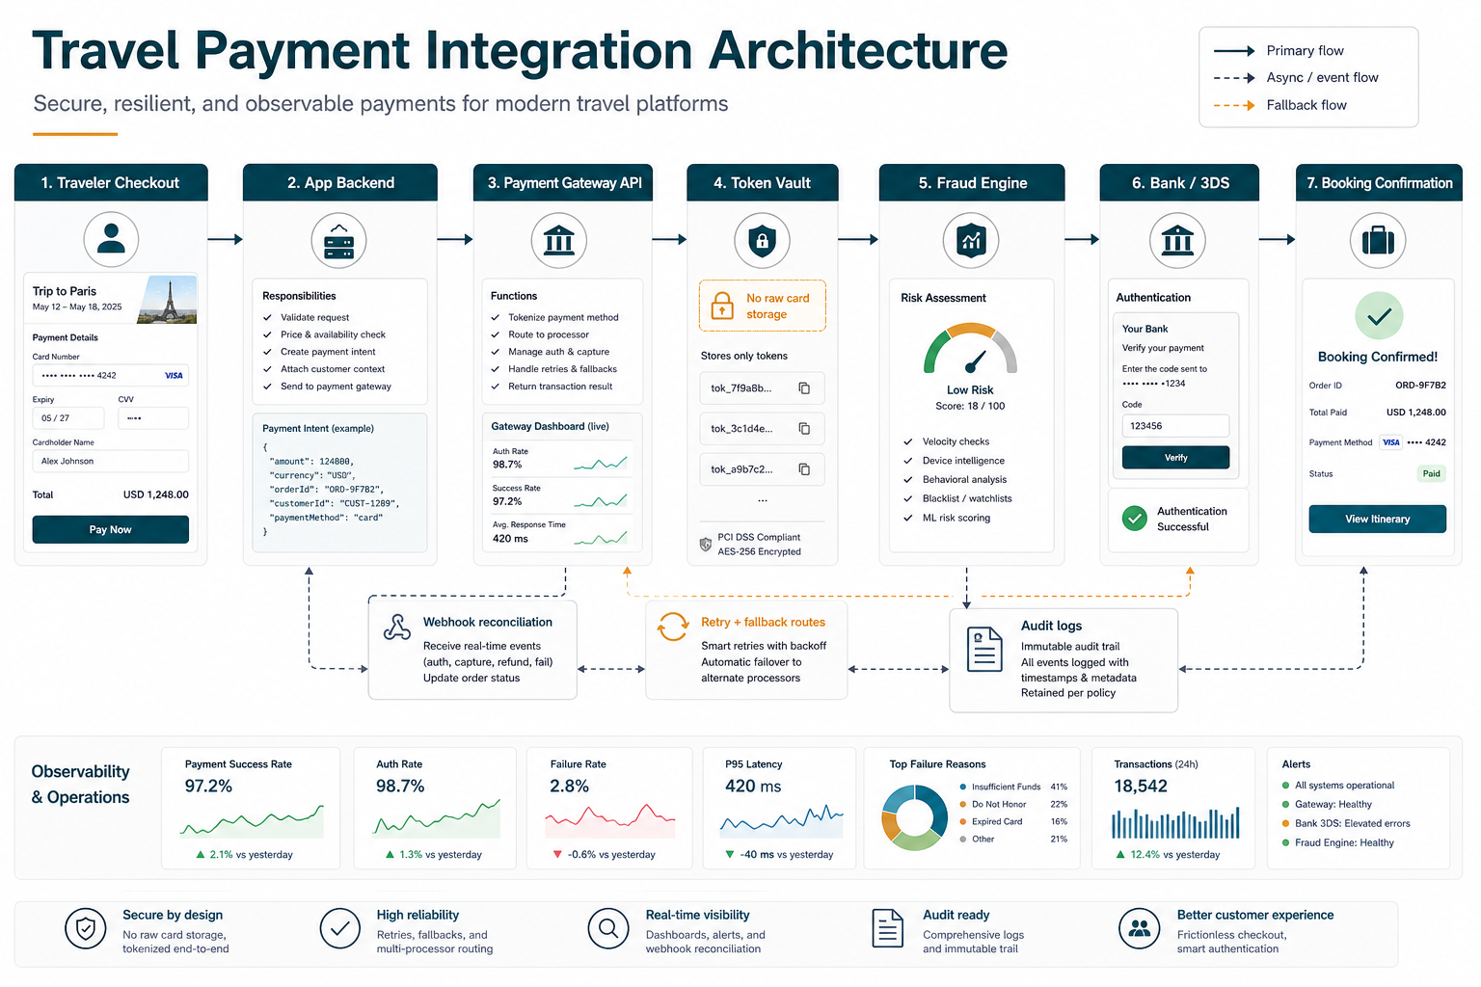
Task: Select the 1. Traveler Checkout header
Action: (111, 182)
